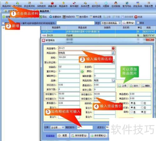Click red 关闭 toolbar item
Screen dimensions: 156x141
tap(138, 17)
